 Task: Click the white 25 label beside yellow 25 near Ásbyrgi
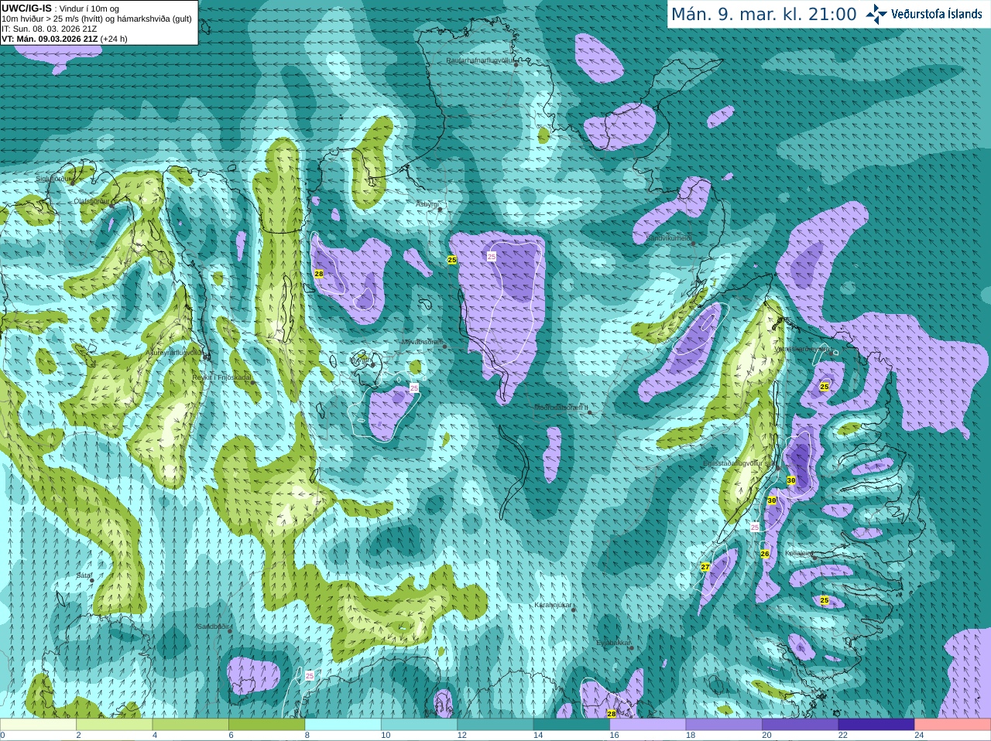pyautogui.click(x=492, y=256)
